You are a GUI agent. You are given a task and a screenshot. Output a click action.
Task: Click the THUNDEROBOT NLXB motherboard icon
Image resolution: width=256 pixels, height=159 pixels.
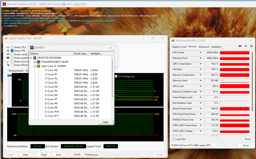point(38,62)
